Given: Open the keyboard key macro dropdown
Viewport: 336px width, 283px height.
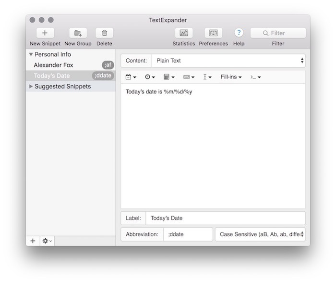Looking at the screenshot, I should tap(189, 77).
